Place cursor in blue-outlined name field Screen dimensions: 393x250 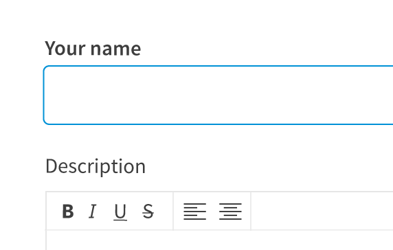[218, 95]
